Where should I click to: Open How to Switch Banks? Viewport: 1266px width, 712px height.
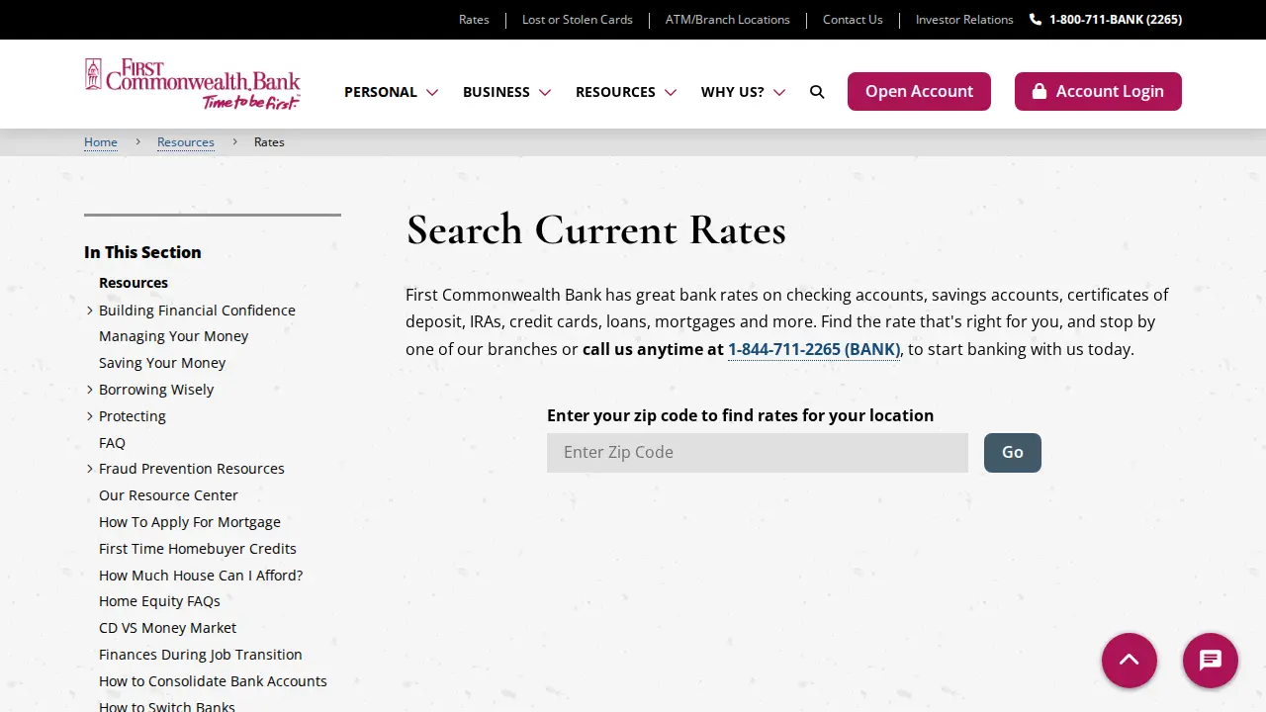(167, 706)
